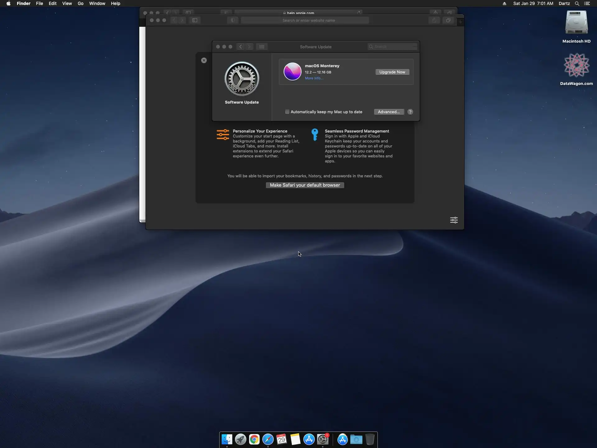Click the Safari sidebar toggle icon
The width and height of the screenshot is (597, 448).
[x=195, y=21]
